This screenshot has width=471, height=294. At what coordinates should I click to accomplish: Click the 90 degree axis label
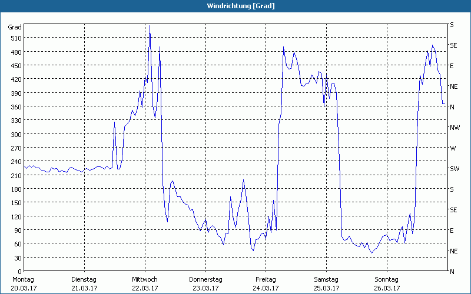tap(18, 230)
